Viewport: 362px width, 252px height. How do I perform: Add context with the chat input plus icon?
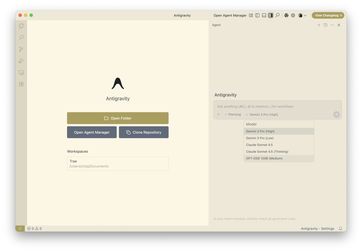click(219, 114)
